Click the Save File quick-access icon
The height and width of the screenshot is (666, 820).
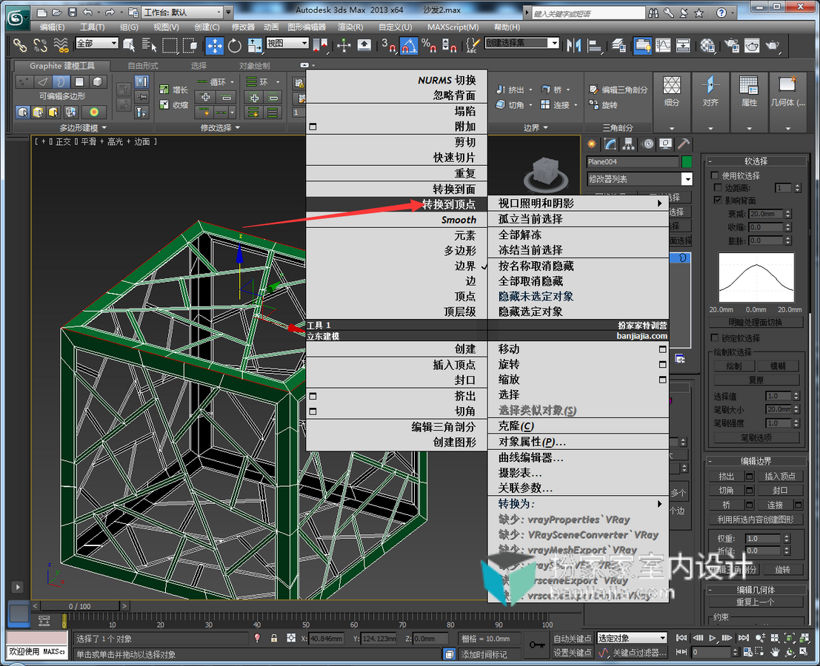[x=72, y=12]
